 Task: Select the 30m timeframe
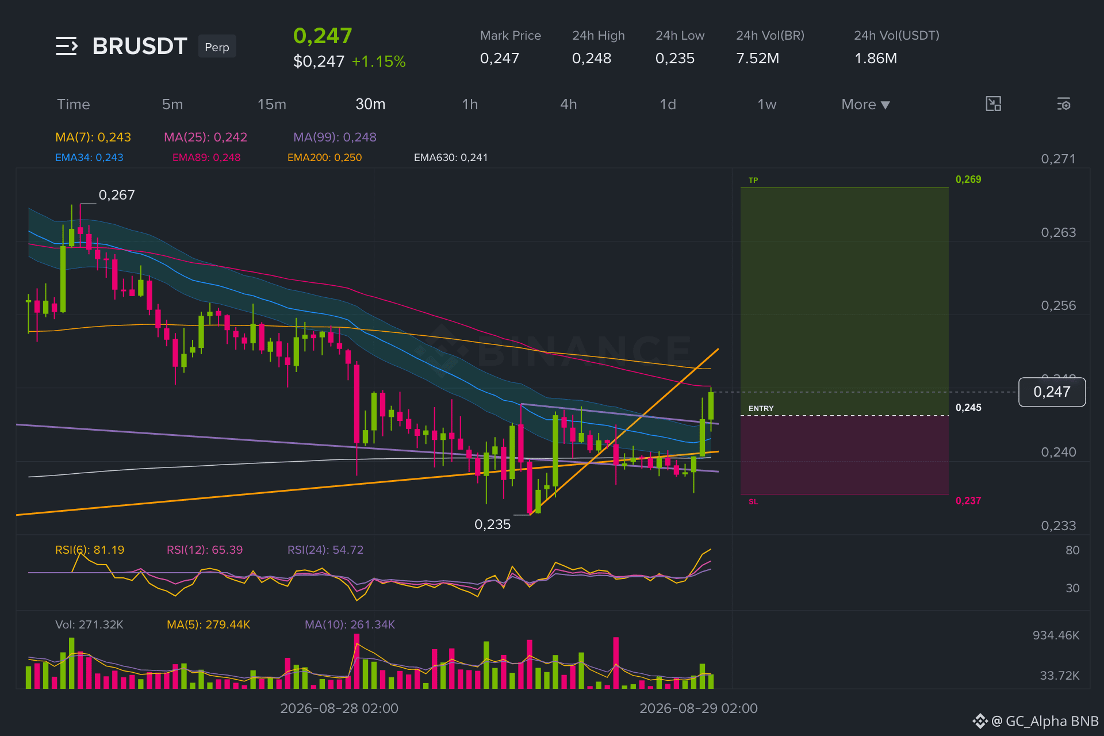tap(370, 105)
